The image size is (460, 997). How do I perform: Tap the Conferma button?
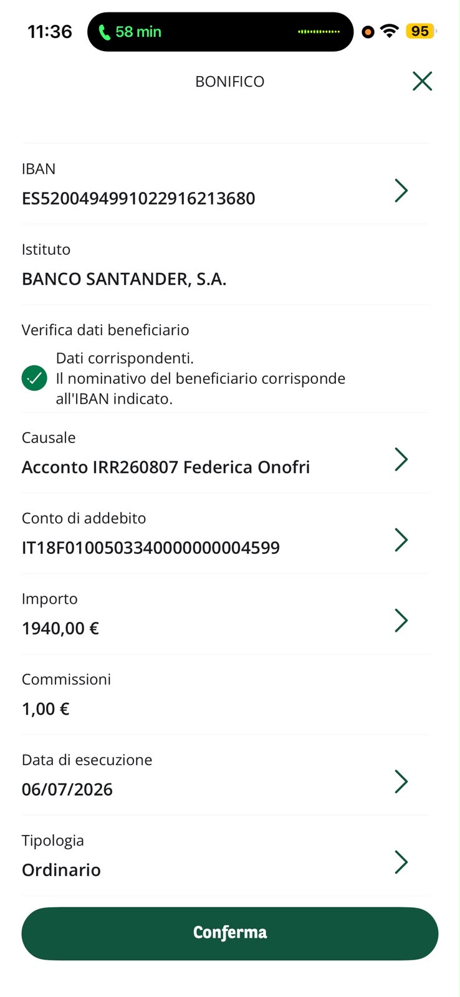230,933
